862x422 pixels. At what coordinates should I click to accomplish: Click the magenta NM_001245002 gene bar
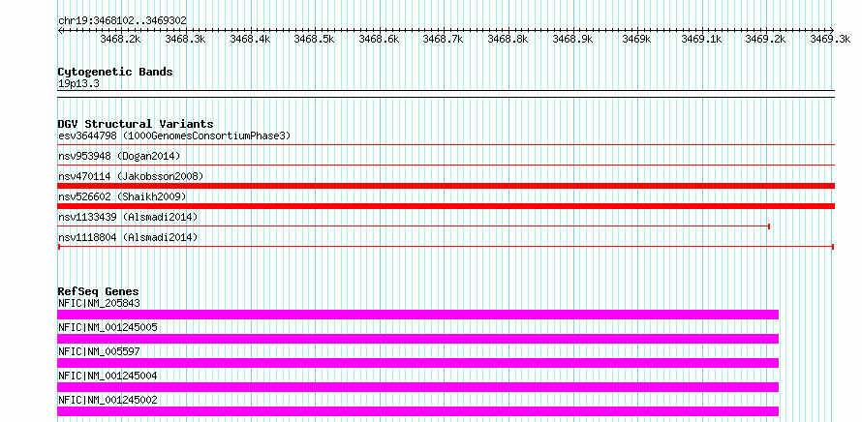(x=417, y=411)
